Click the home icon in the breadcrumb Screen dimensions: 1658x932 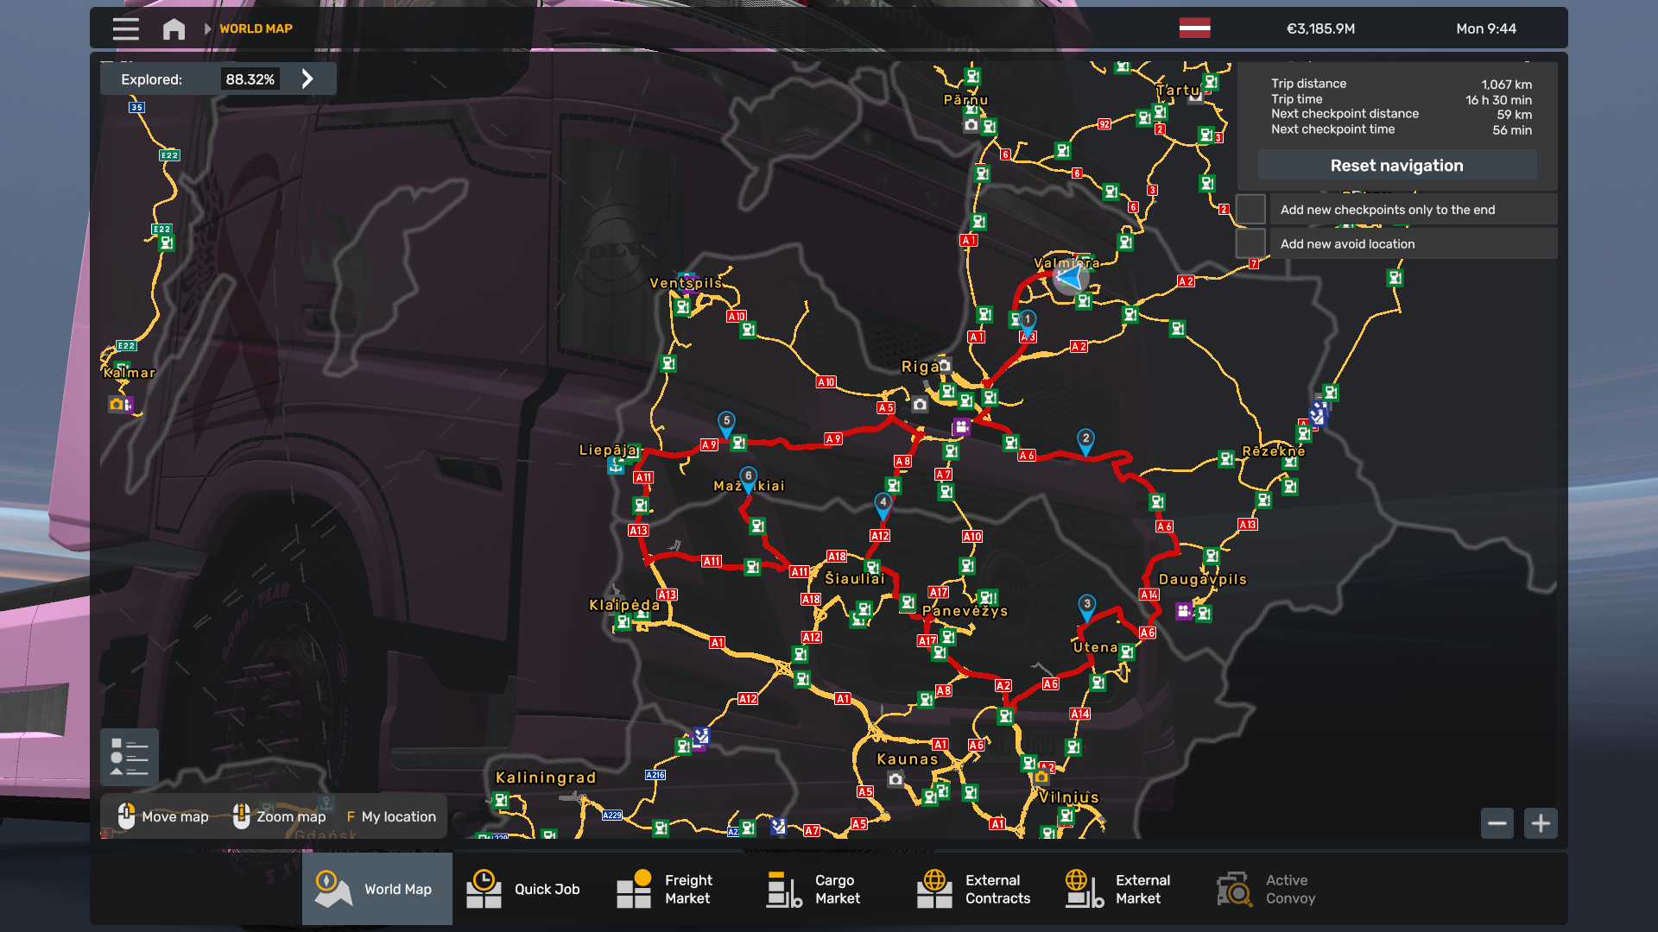(174, 28)
